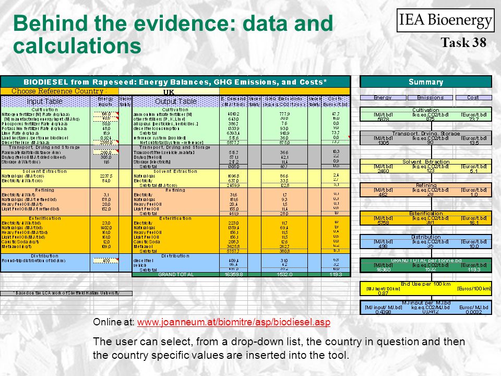Click the raw material distribution distance input

click(106, 152)
